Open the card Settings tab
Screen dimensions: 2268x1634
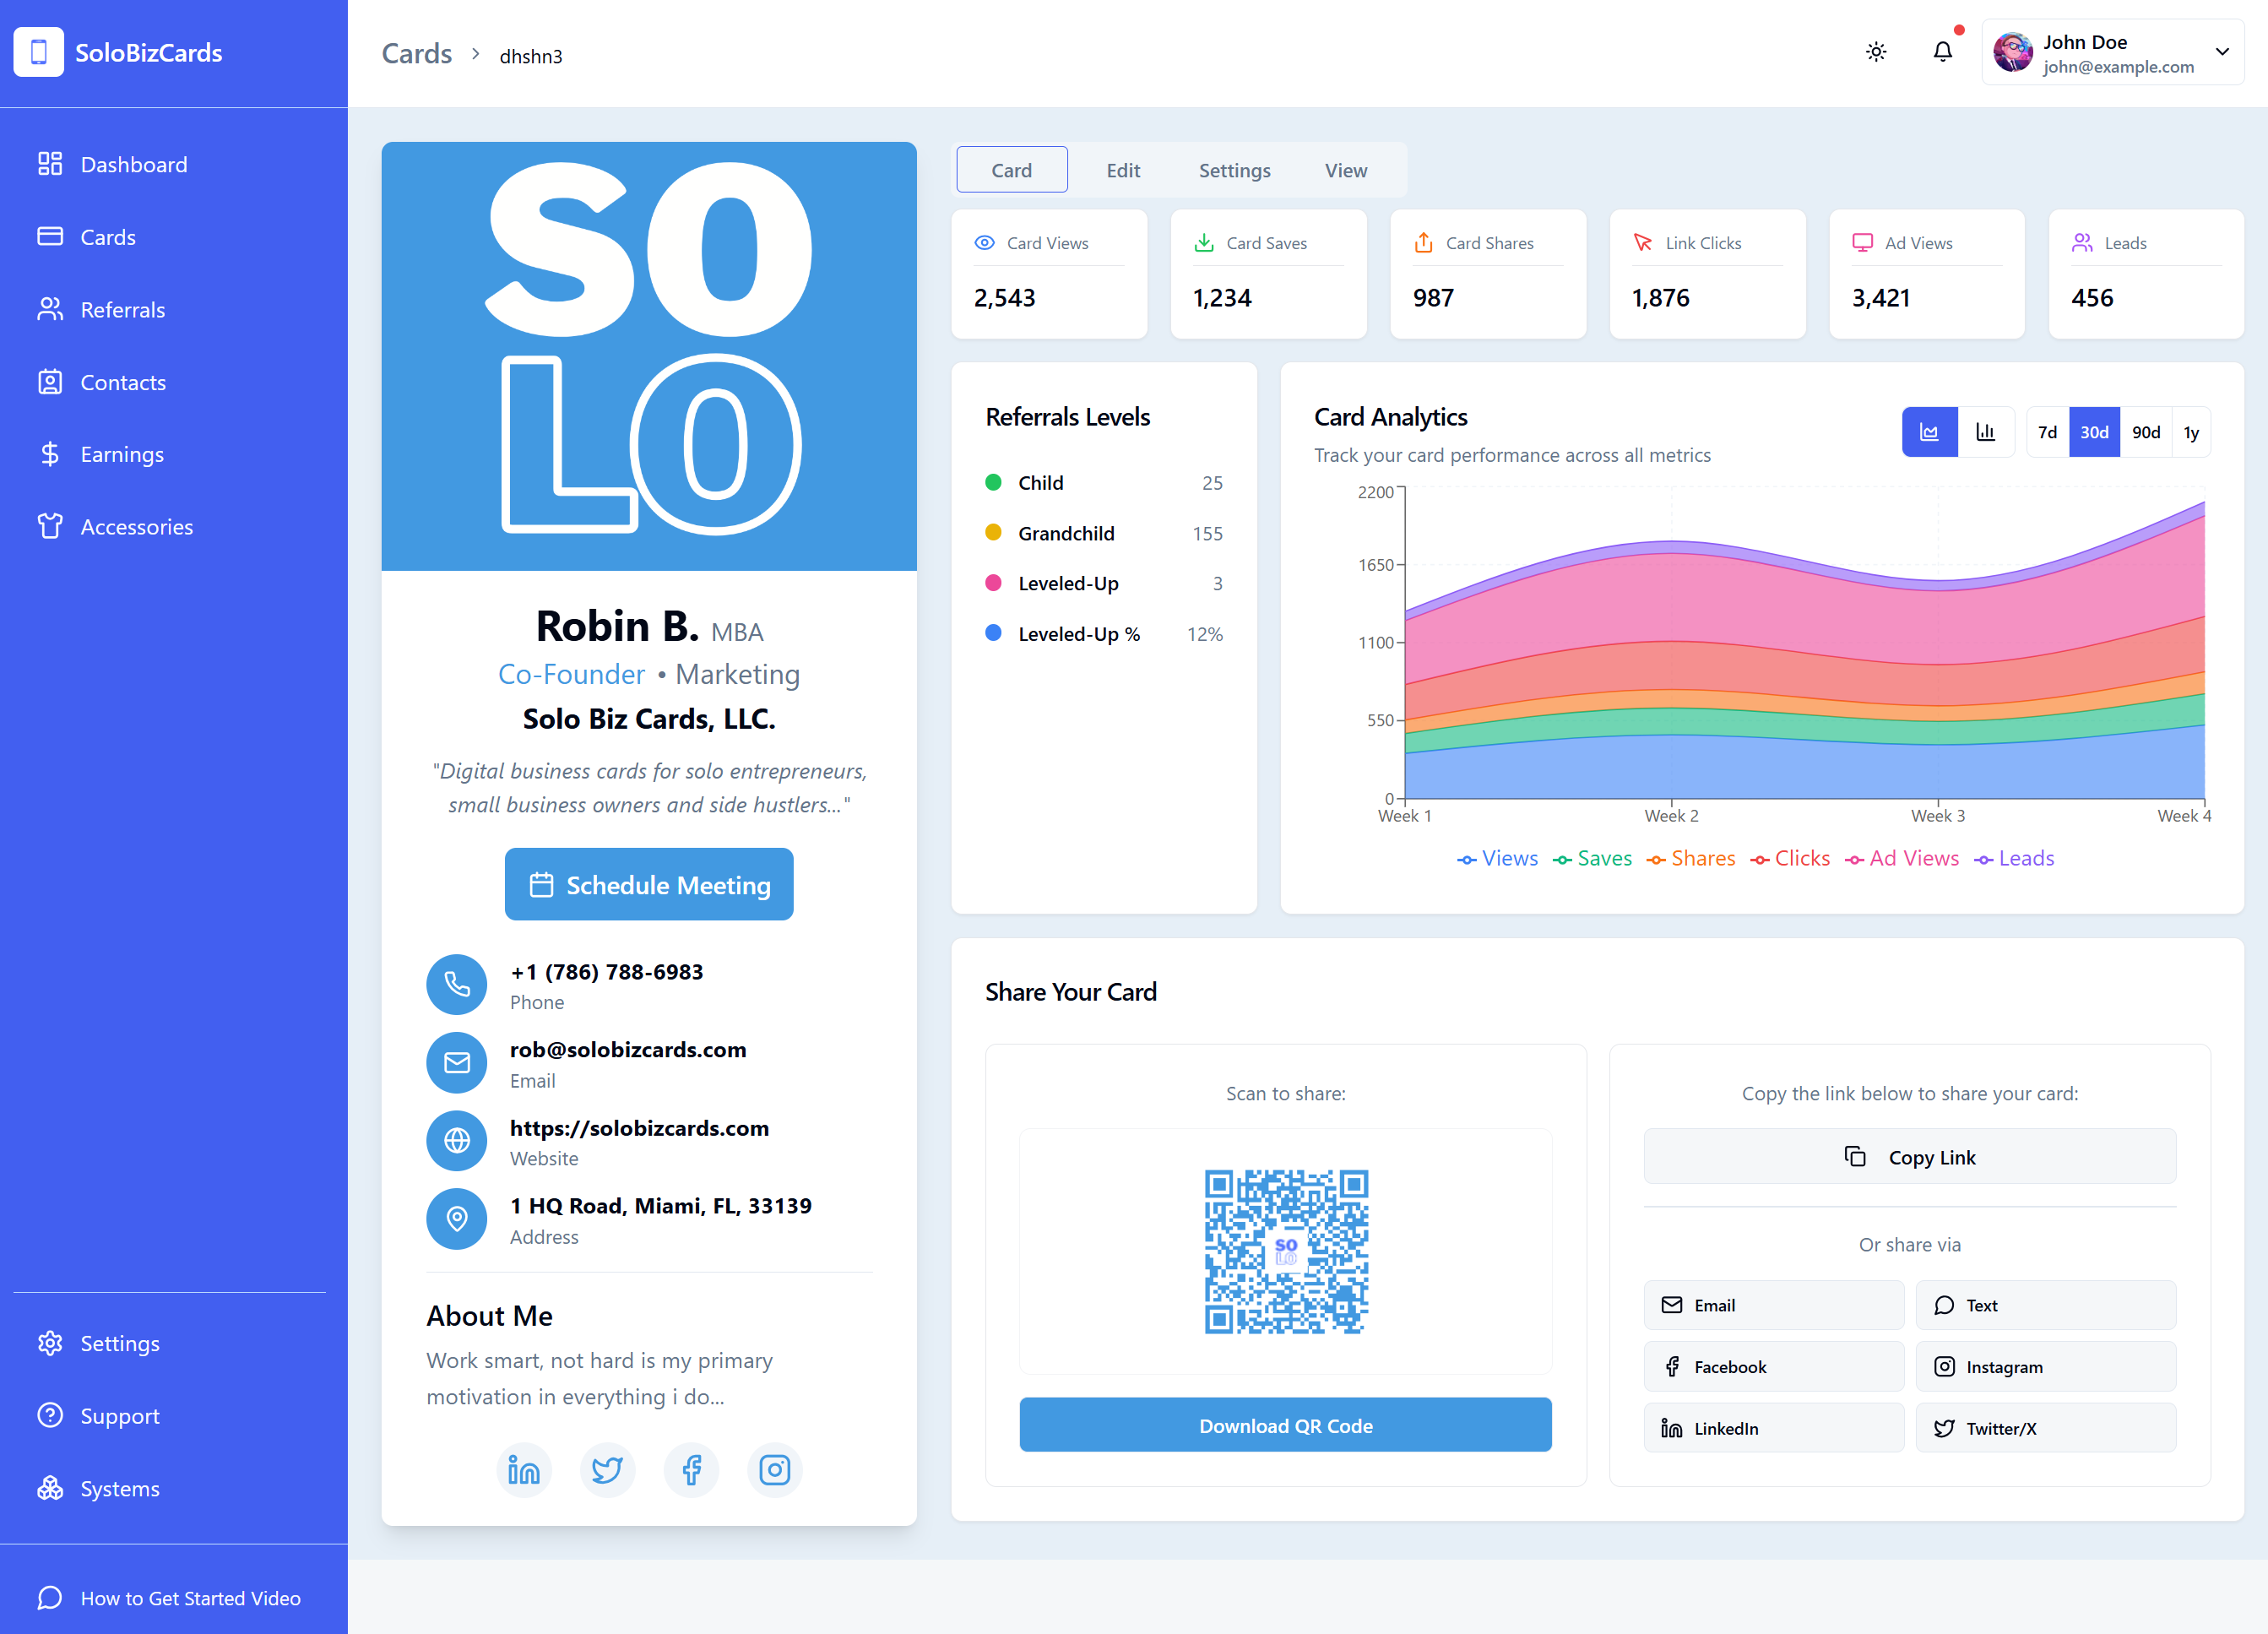click(1234, 170)
